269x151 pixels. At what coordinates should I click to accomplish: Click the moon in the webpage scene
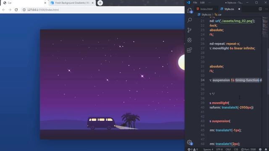[x=182, y=62]
